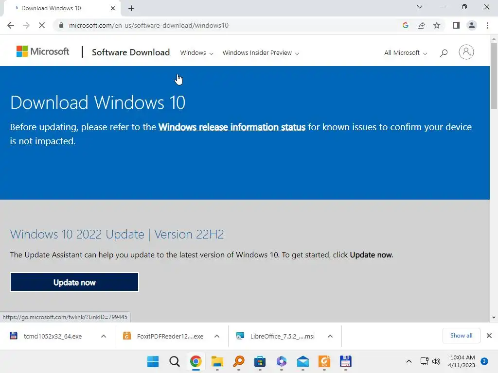Bookmark this tab with the star
Screen dimensions: 498x373
pos(437,25)
